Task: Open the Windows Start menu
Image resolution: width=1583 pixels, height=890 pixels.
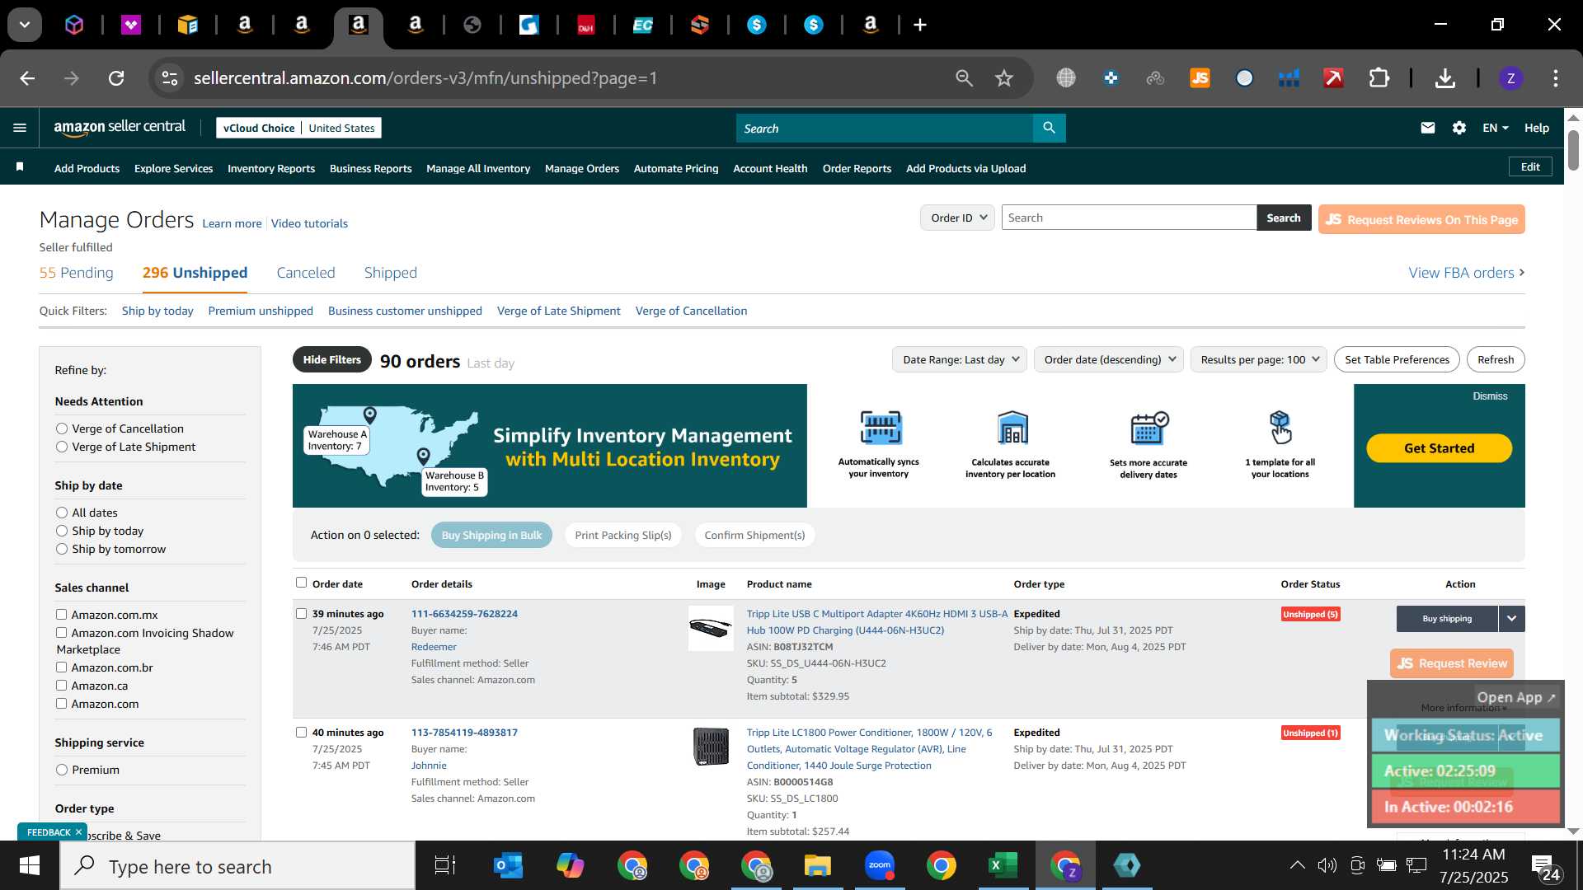Action: (30, 866)
